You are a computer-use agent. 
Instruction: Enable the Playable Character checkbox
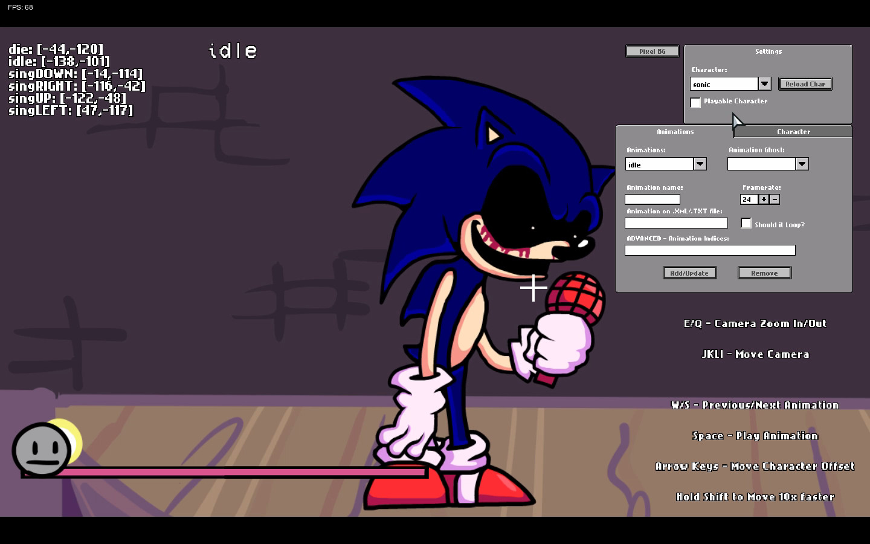tap(695, 103)
